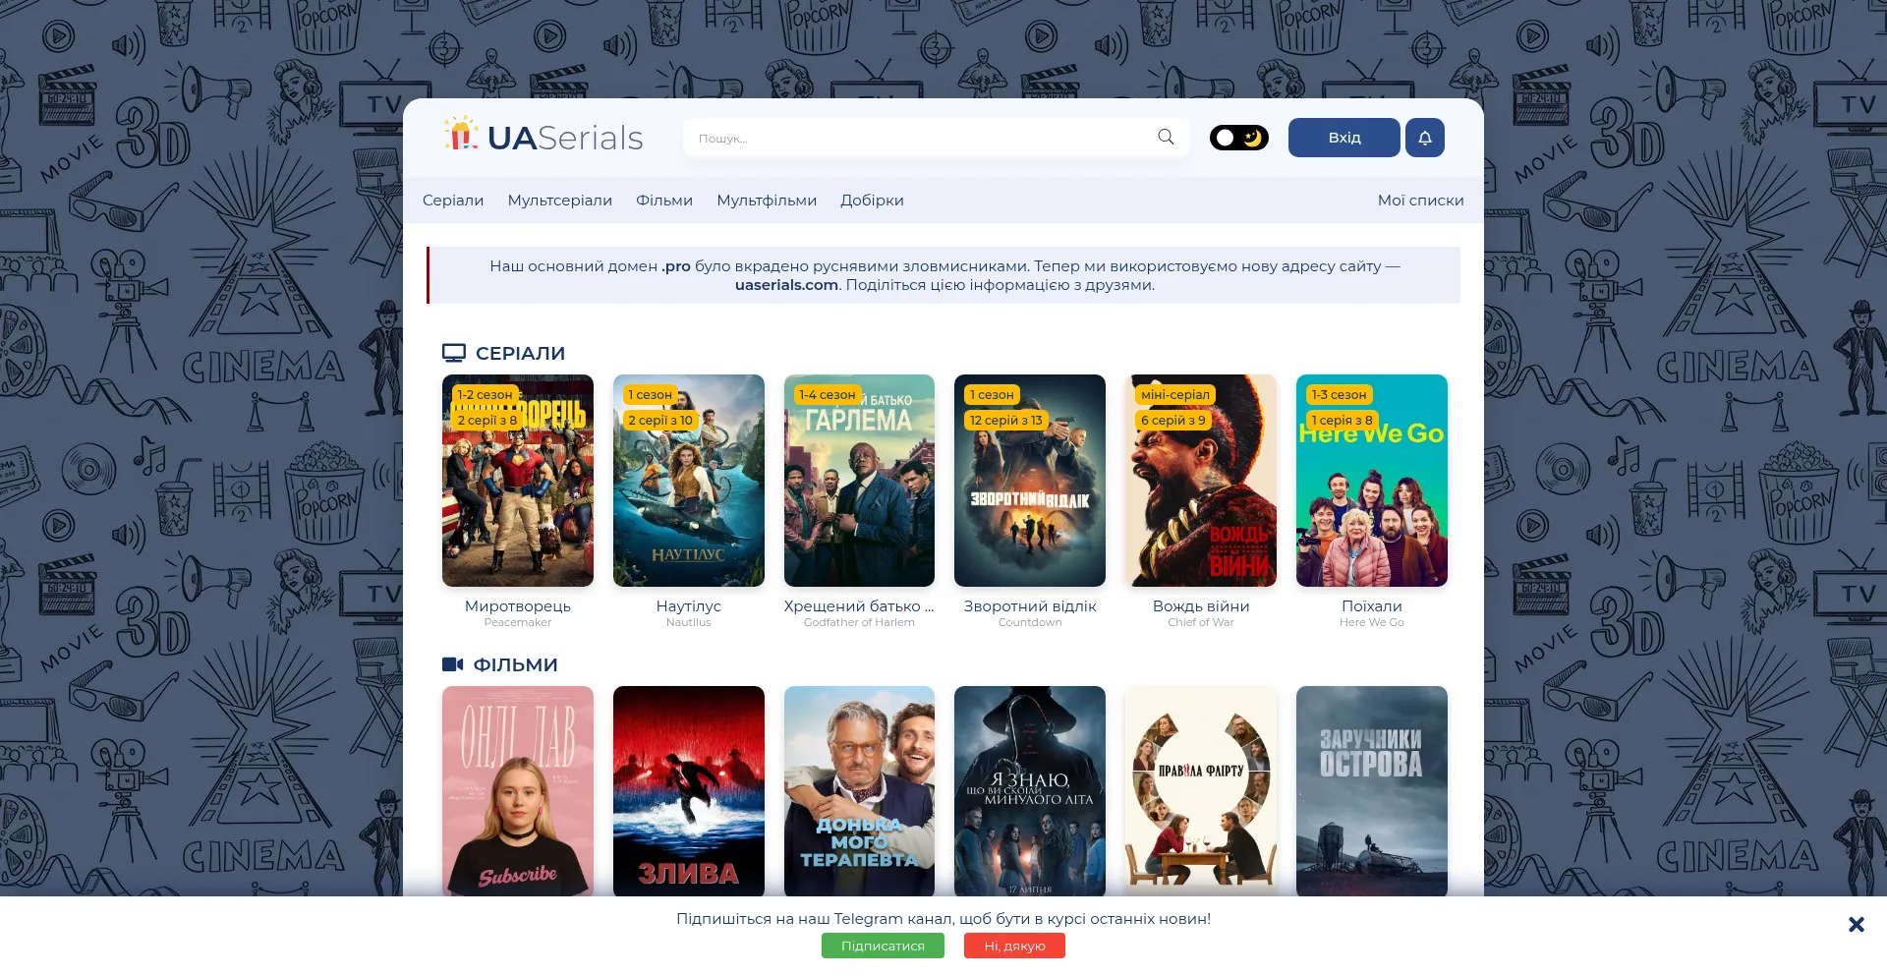Click the monitor icon beside СЕРІАЛИ heading
Viewport: 1887px width, 976px height.
[x=453, y=353]
